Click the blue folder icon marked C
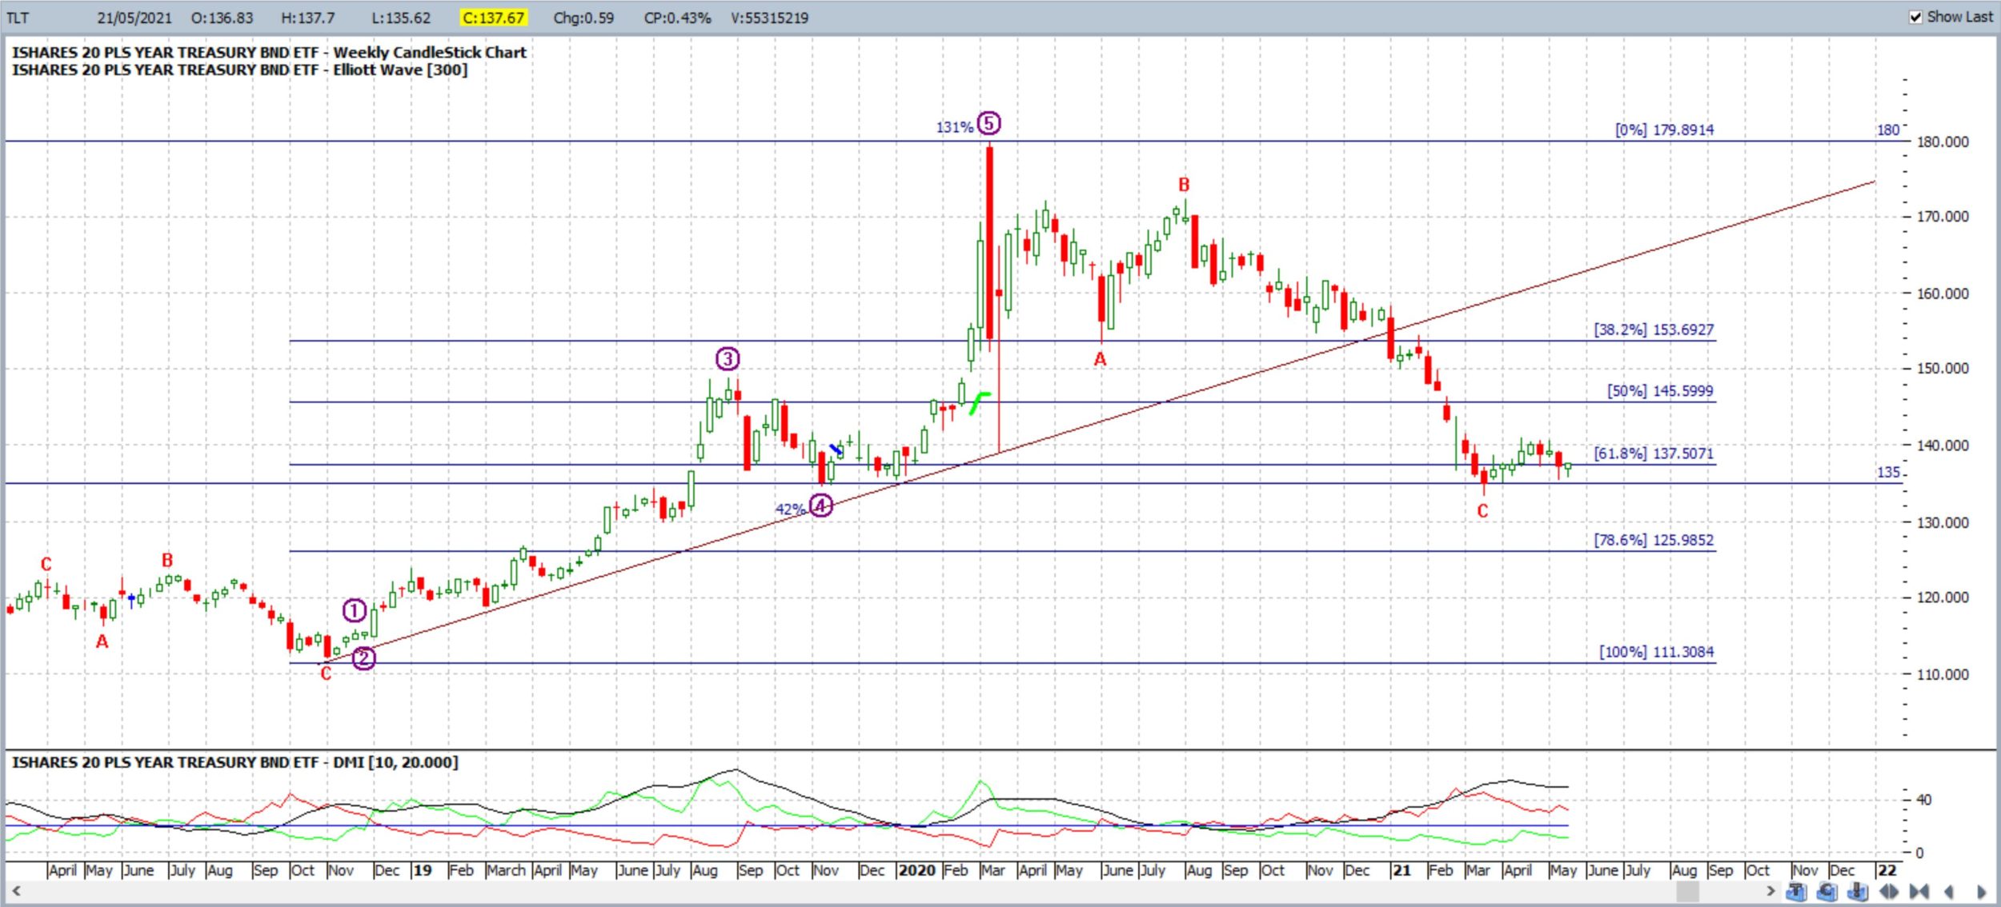The image size is (2001, 907). coord(1827,891)
